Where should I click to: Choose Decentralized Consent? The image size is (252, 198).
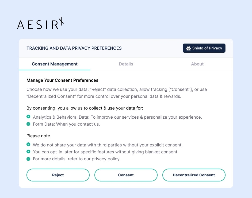194,175
